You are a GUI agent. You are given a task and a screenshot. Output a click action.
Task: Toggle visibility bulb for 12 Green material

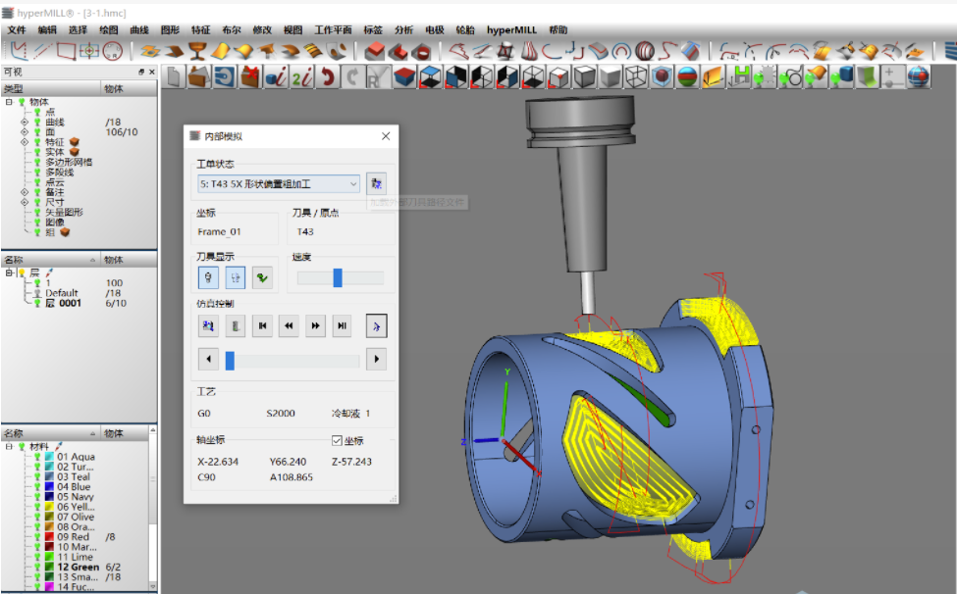pyautogui.click(x=38, y=567)
